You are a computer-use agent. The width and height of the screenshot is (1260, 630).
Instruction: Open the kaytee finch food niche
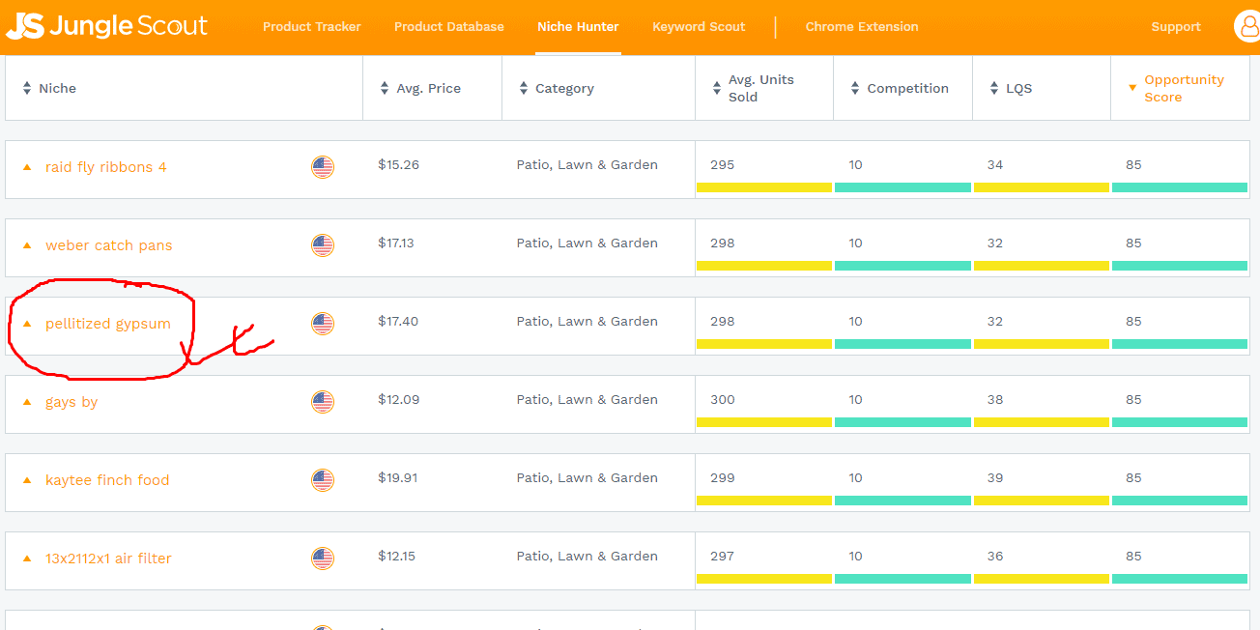[107, 480]
